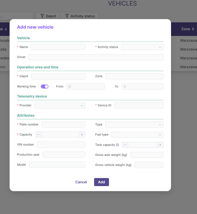Focus the Model input field

(57, 165)
